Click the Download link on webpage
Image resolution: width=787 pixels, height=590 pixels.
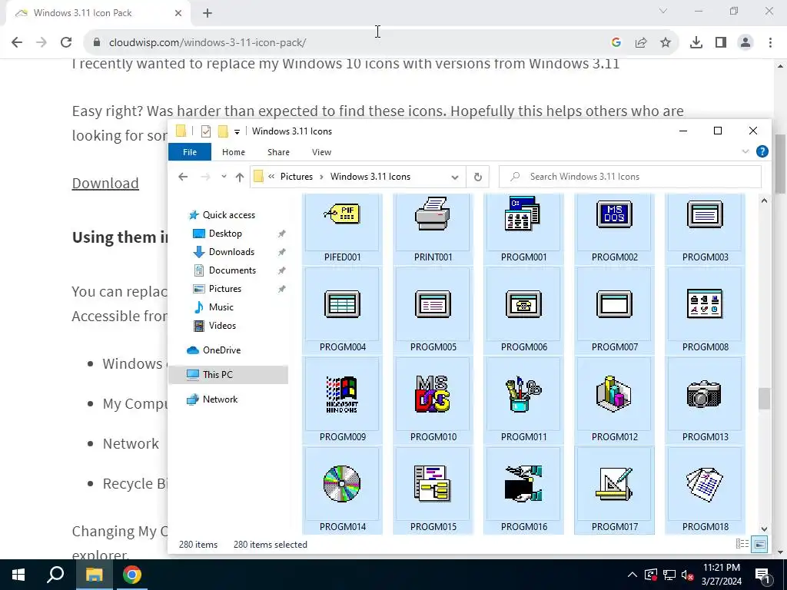pyautogui.click(x=105, y=183)
